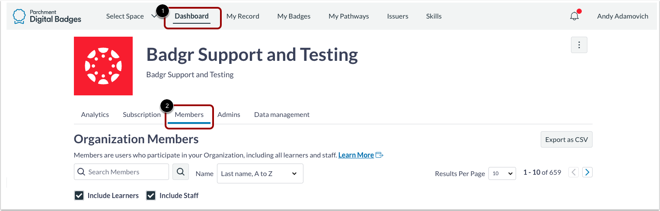Switch to the Analytics tab
The height and width of the screenshot is (211, 660).
click(x=95, y=115)
